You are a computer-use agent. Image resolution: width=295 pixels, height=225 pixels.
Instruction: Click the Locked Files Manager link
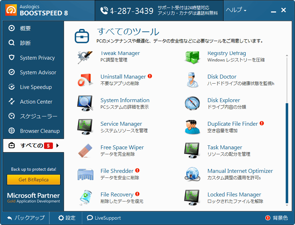[234, 195]
